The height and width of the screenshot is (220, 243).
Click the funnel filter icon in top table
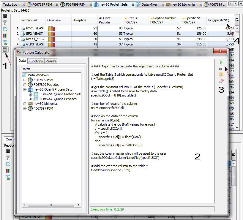point(5,23)
